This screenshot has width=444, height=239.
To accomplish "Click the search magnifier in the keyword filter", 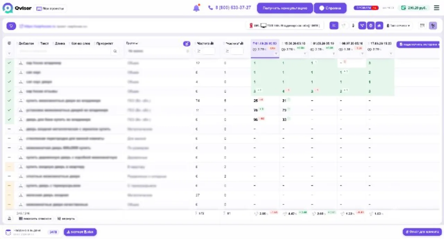I will (115, 51).
